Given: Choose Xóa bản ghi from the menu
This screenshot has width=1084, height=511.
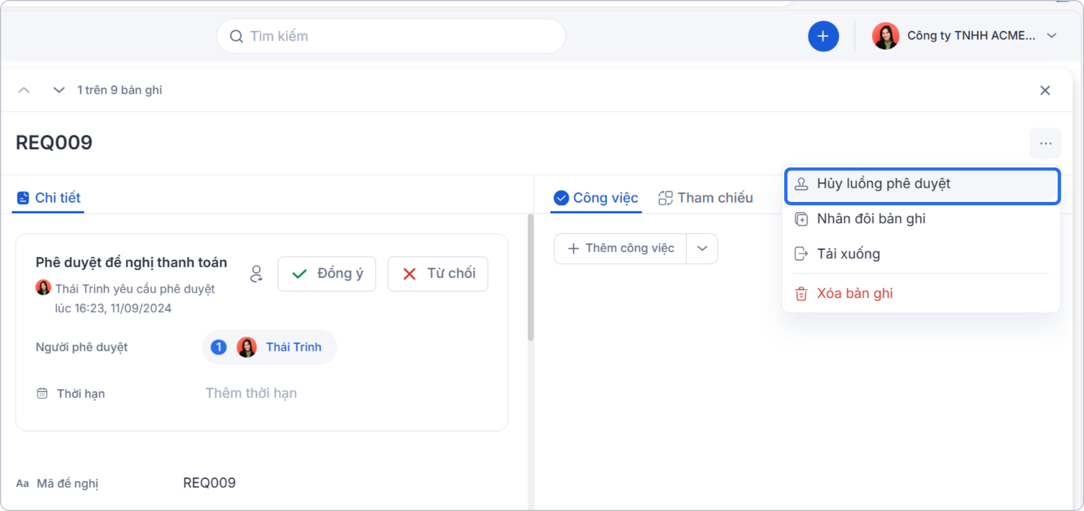Looking at the screenshot, I should pos(923,293).
